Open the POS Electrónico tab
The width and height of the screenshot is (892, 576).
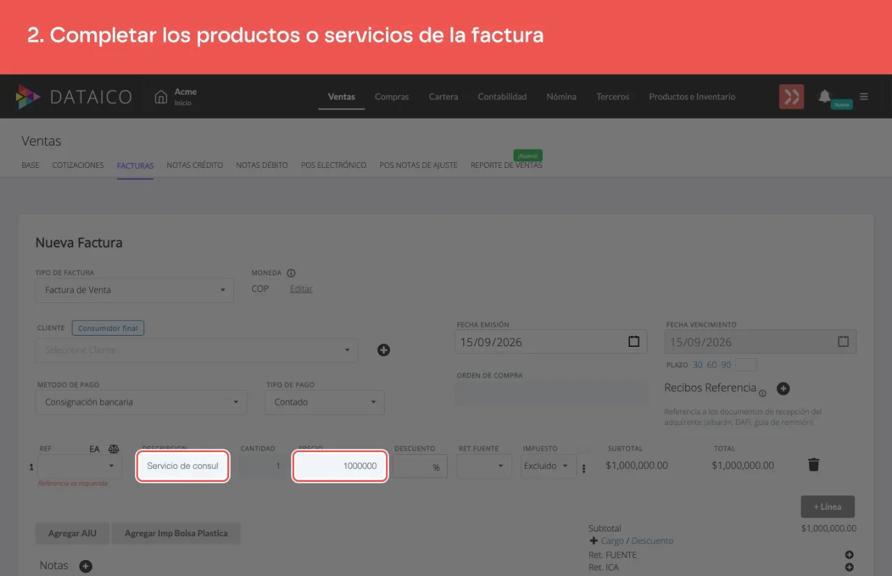(334, 165)
